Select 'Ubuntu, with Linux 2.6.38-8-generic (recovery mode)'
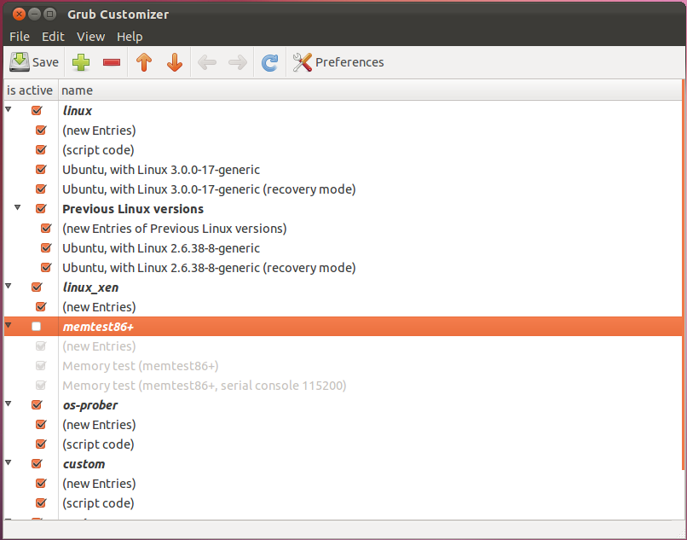 [209, 268]
